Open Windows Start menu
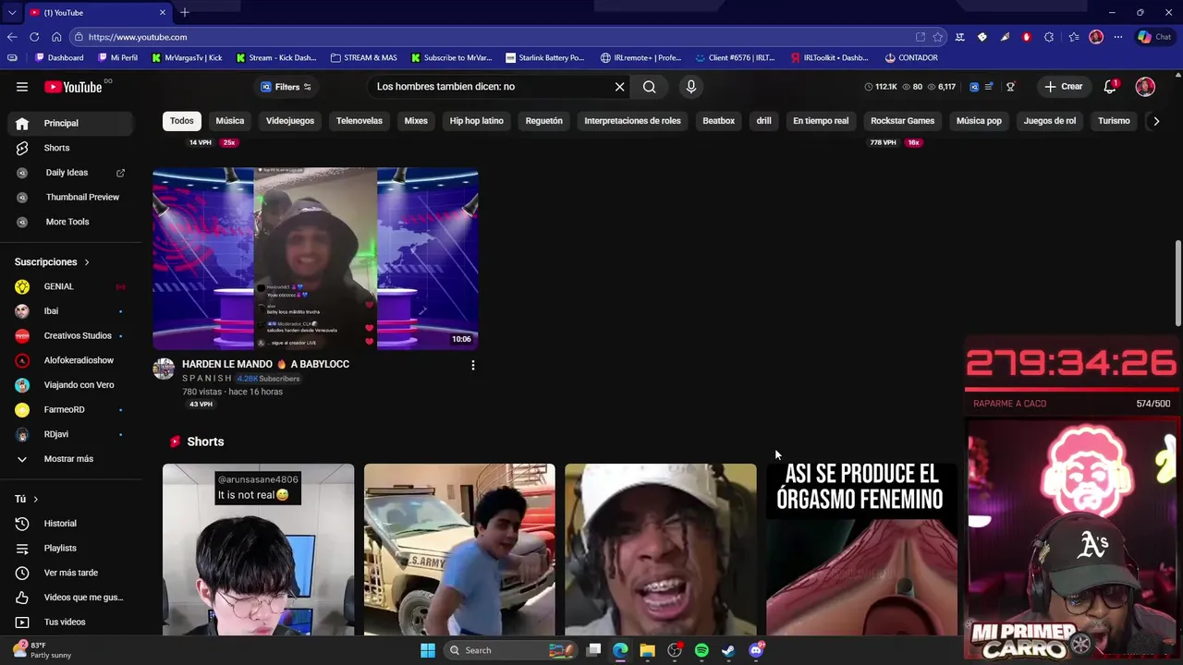 pyautogui.click(x=428, y=650)
